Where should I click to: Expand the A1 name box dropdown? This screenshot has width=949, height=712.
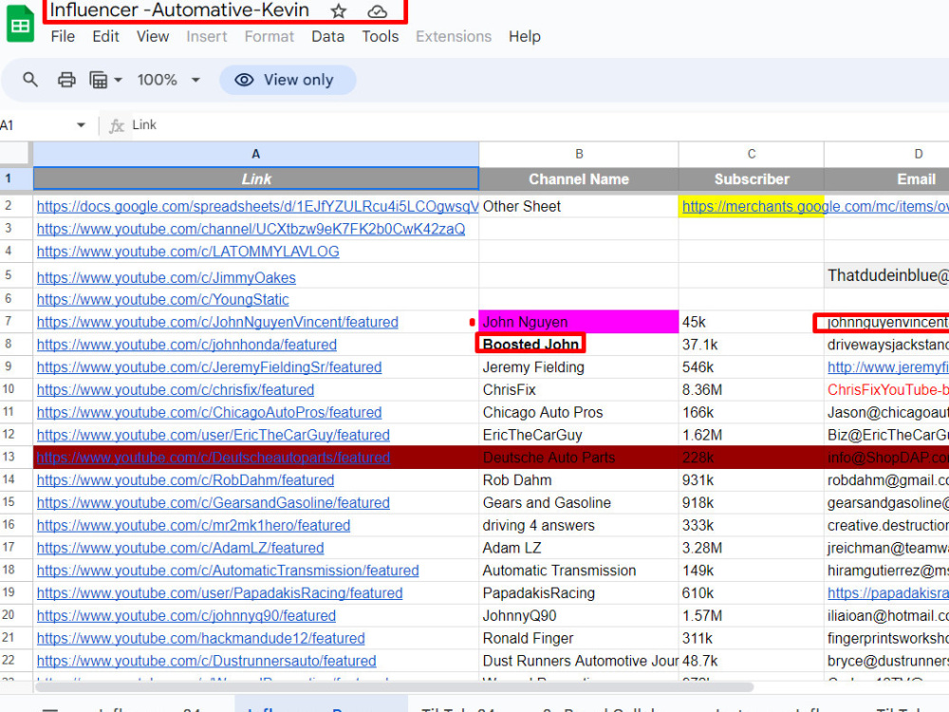tap(81, 124)
